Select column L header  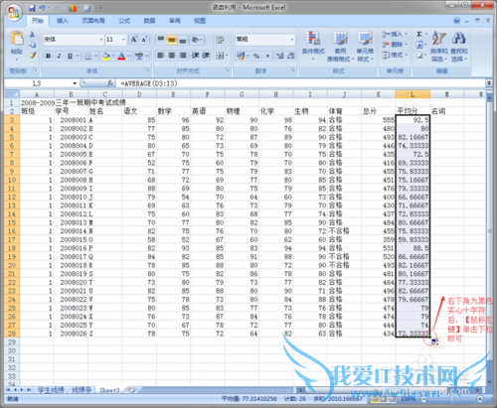(413, 94)
